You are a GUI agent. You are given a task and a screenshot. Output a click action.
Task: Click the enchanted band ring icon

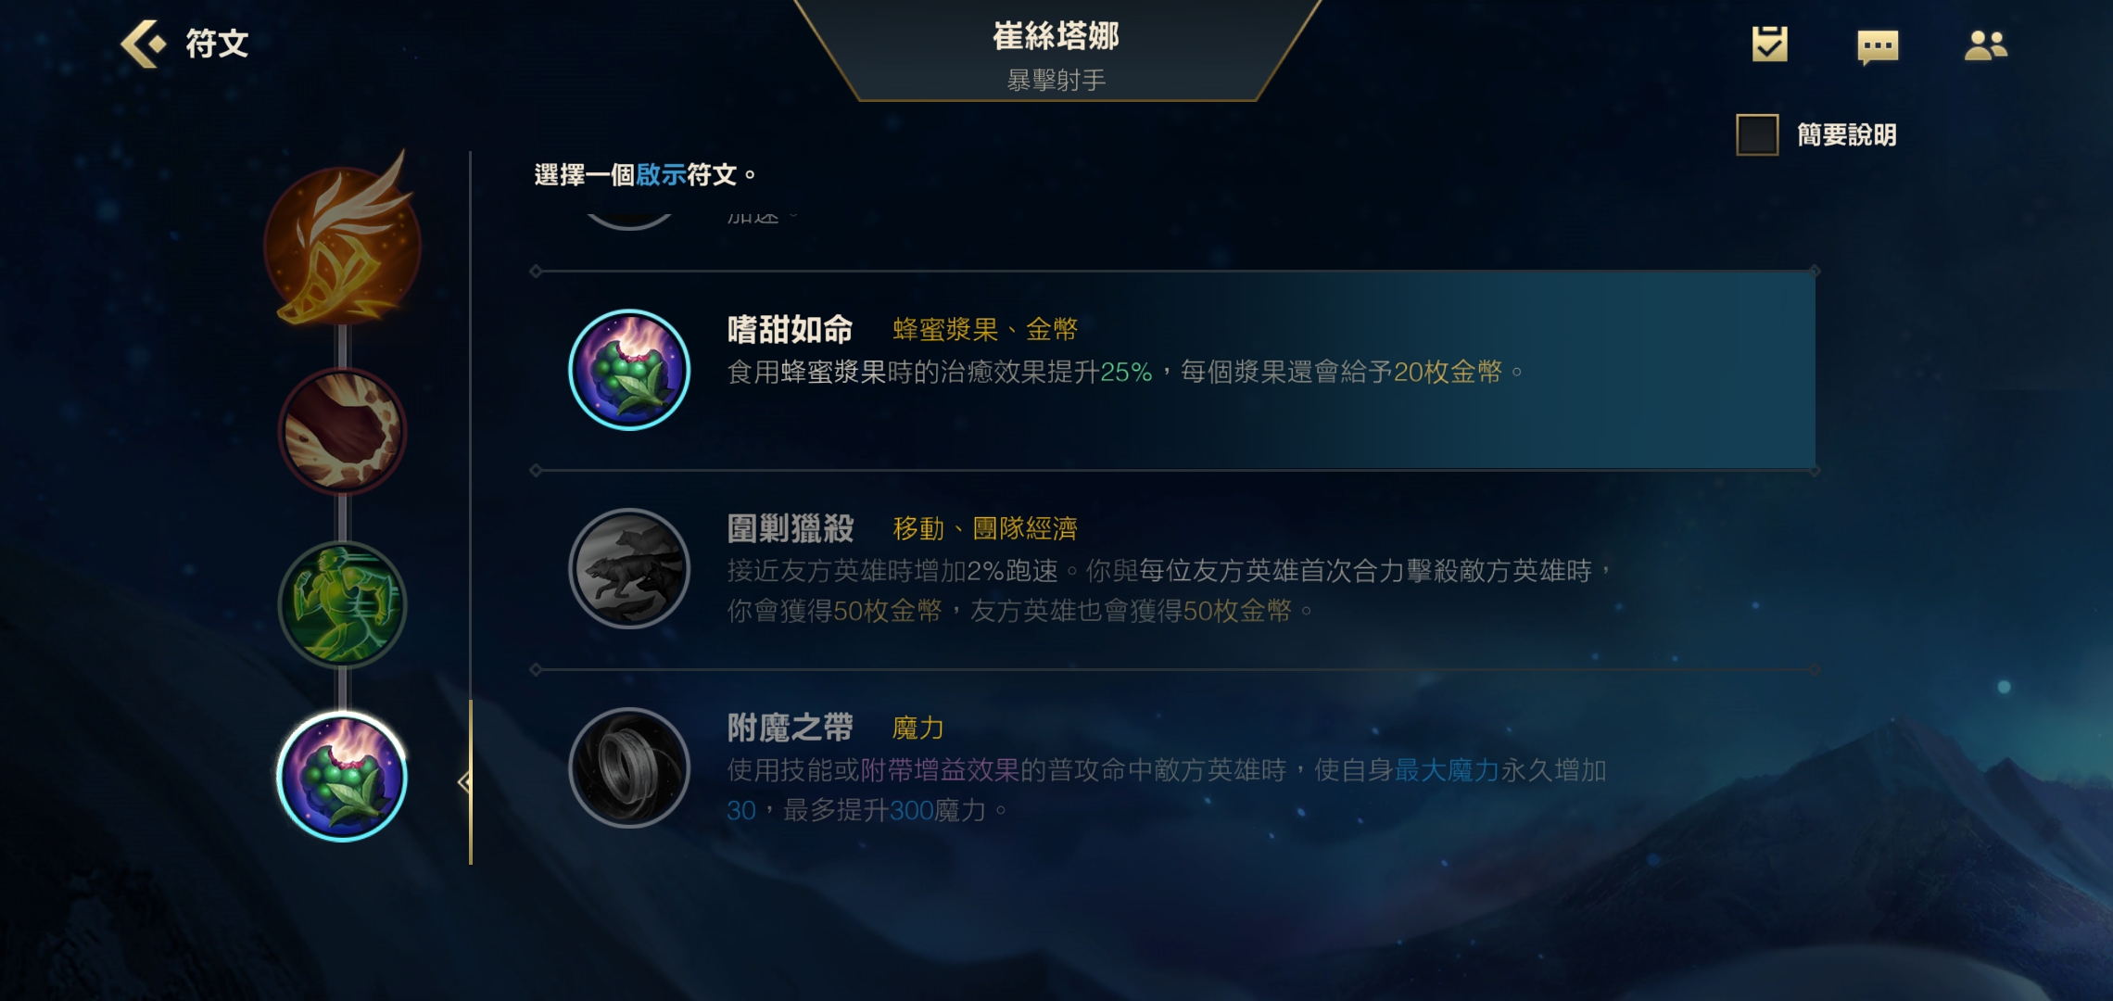pyautogui.click(x=629, y=767)
